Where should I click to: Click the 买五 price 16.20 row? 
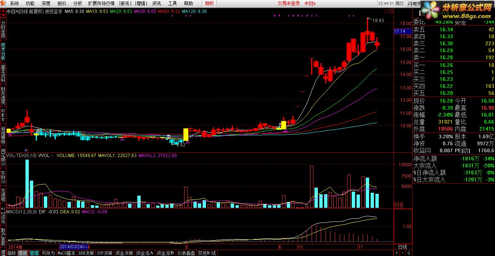pyautogui.click(x=454, y=93)
